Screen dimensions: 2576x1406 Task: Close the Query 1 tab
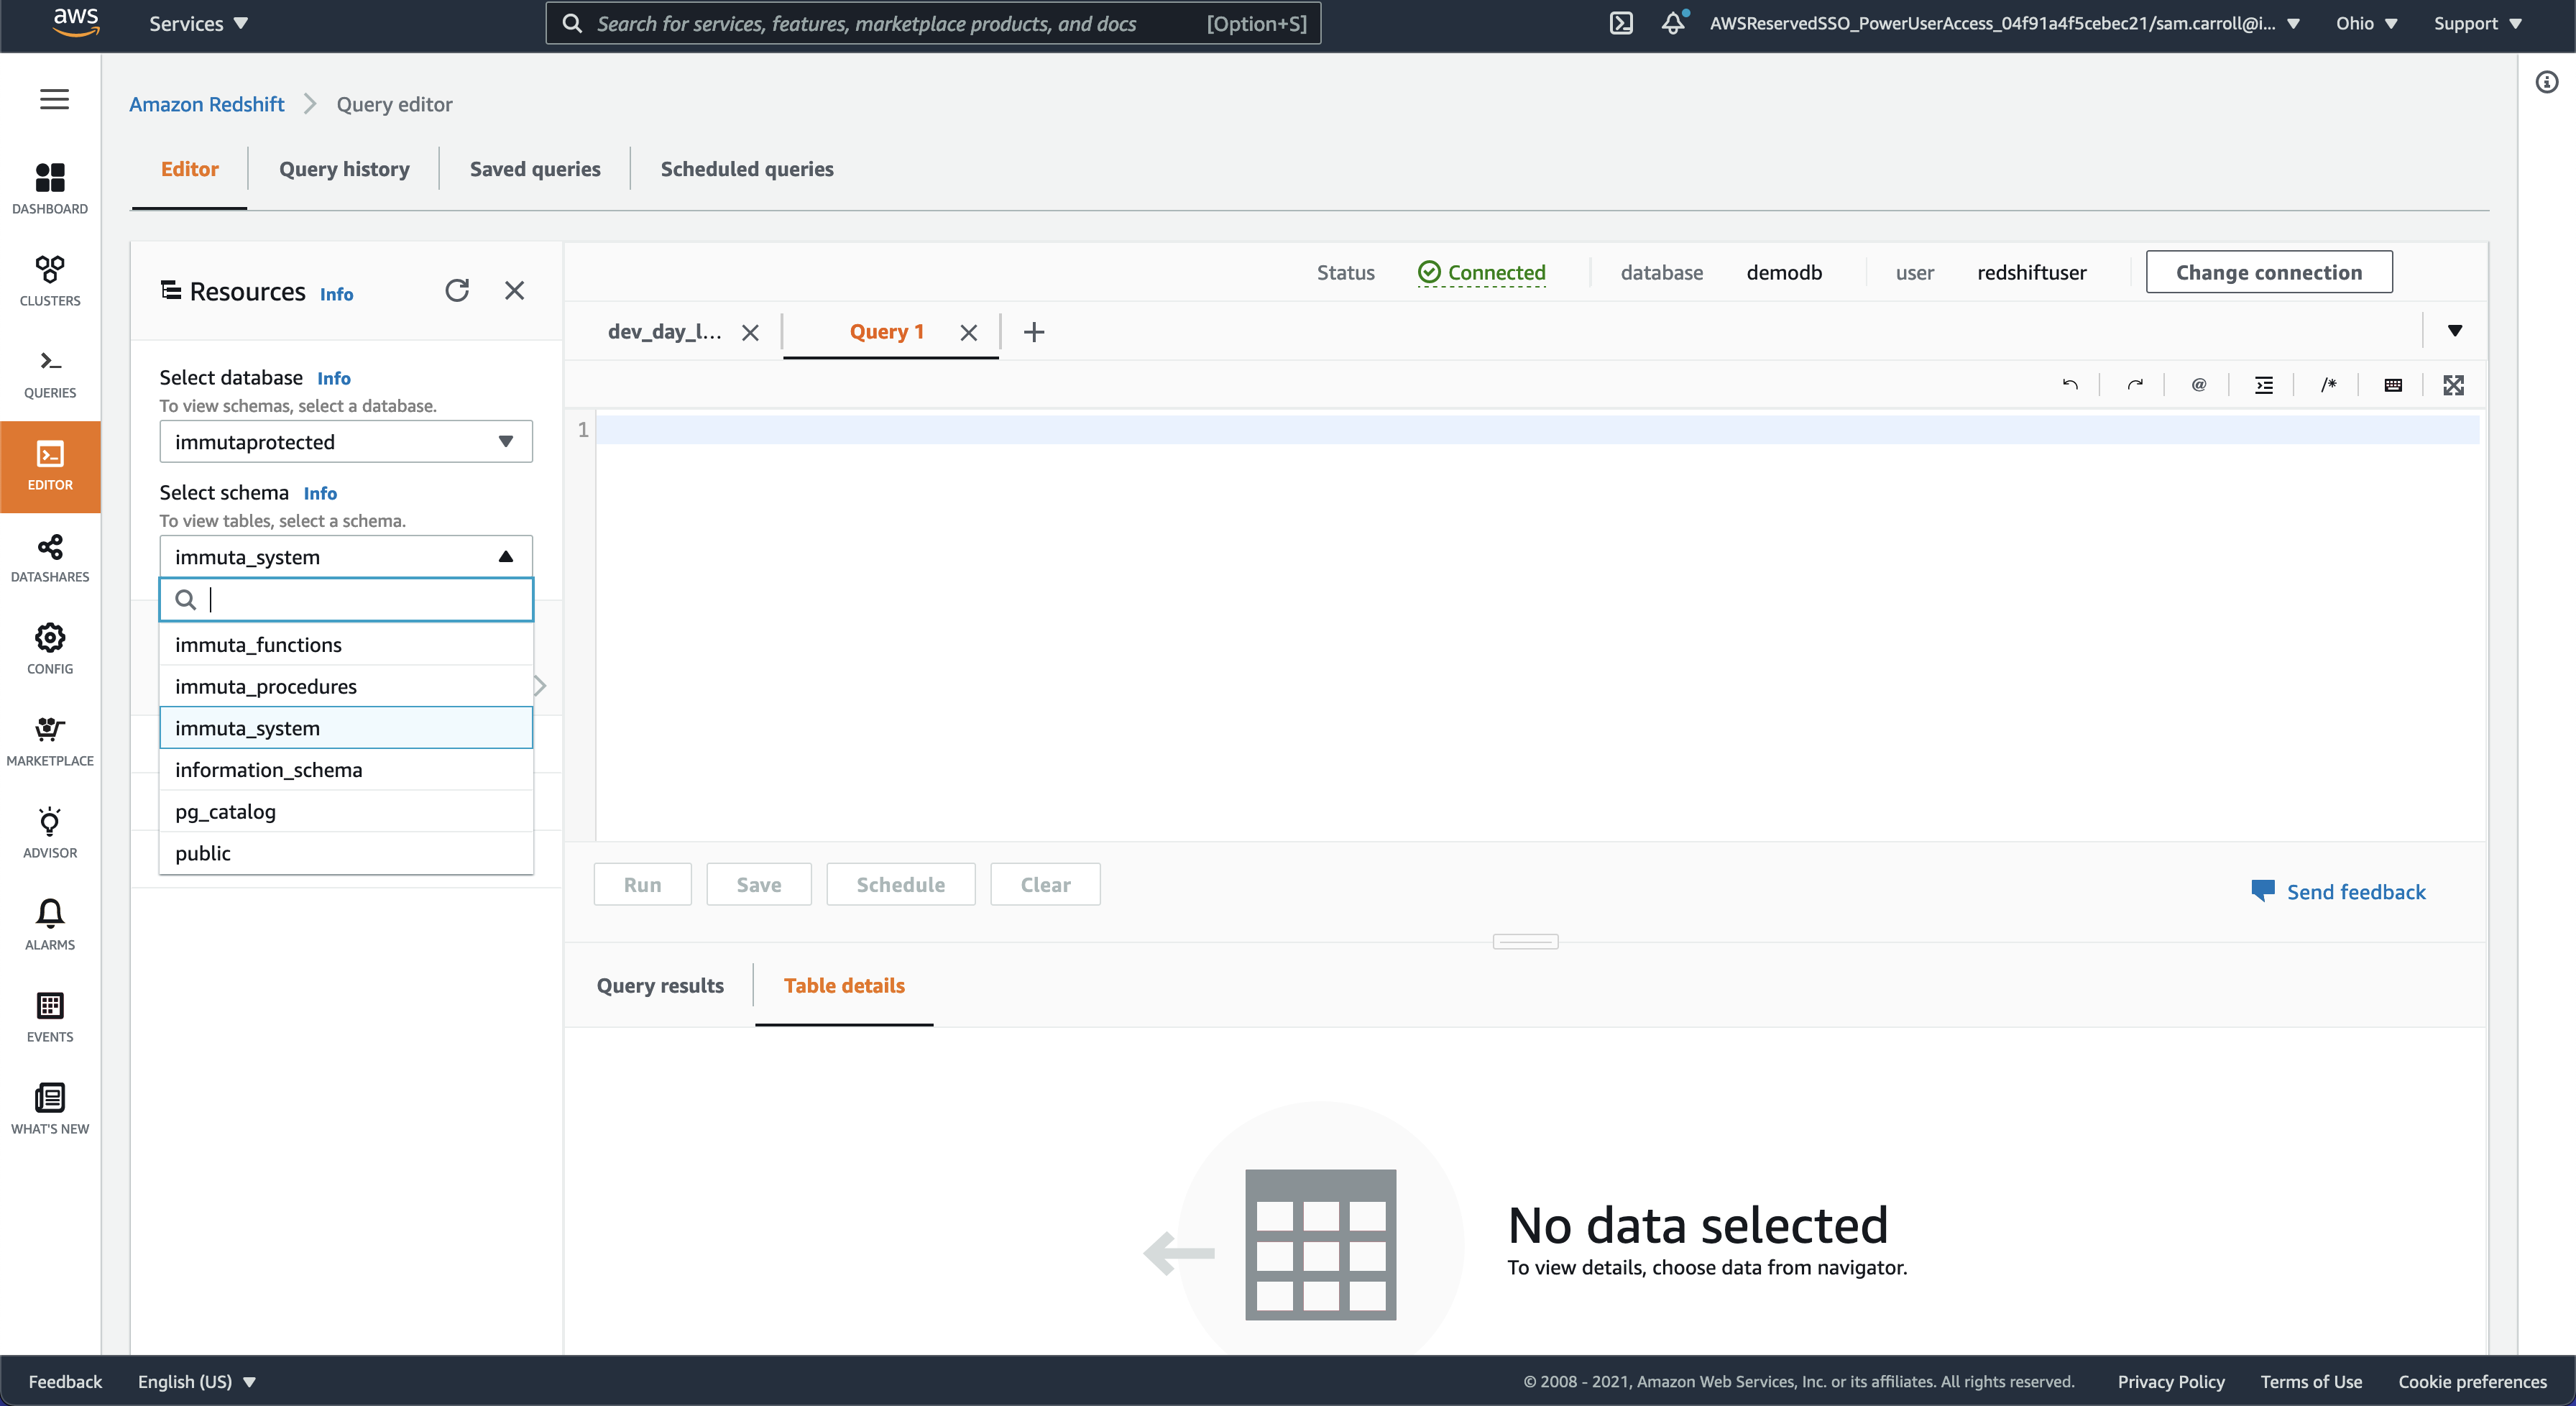pyautogui.click(x=968, y=333)
